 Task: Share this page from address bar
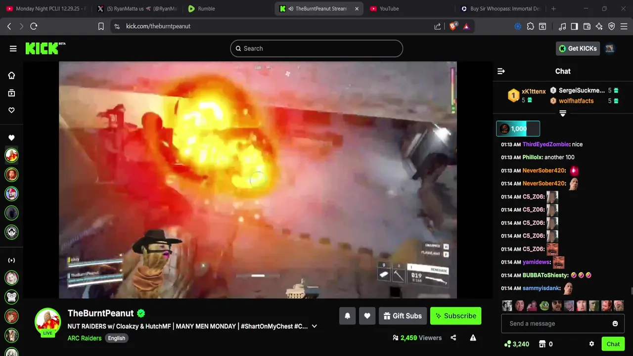click(x=438, y=26)
